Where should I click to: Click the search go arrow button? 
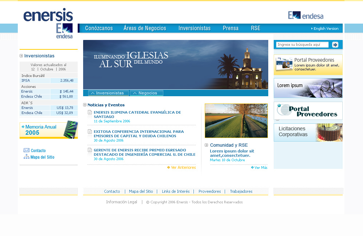point(335,45)
